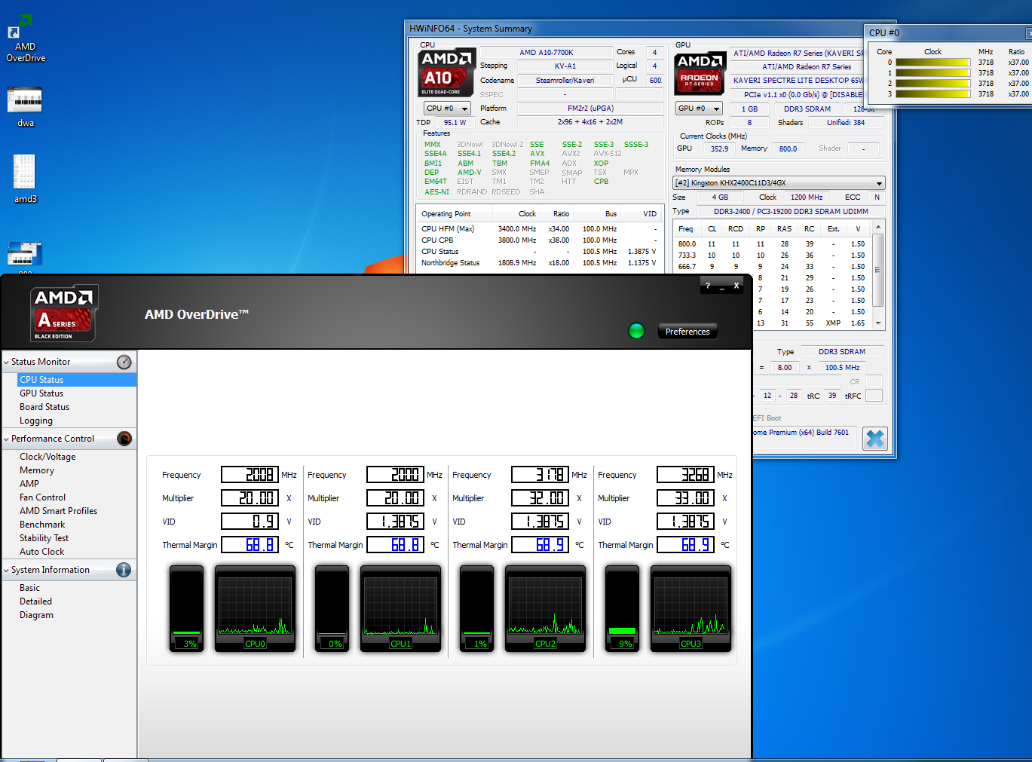The width and height of the screenshot is (1032, 762).
Task: Open the AMP page
Action: [29, 484]
